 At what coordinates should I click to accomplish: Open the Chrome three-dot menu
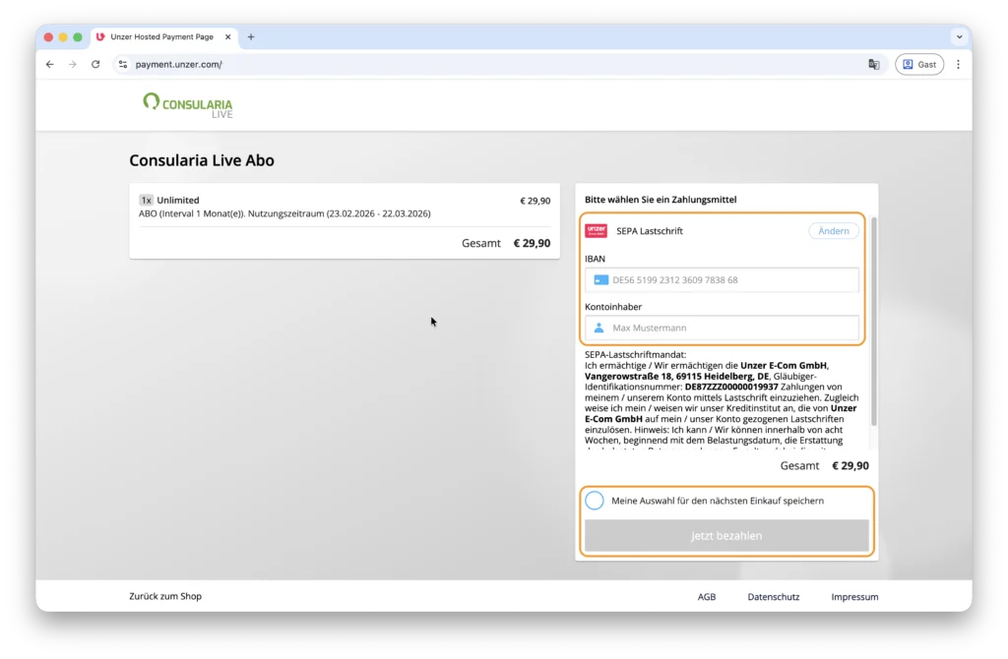click(x=958, y=64)
